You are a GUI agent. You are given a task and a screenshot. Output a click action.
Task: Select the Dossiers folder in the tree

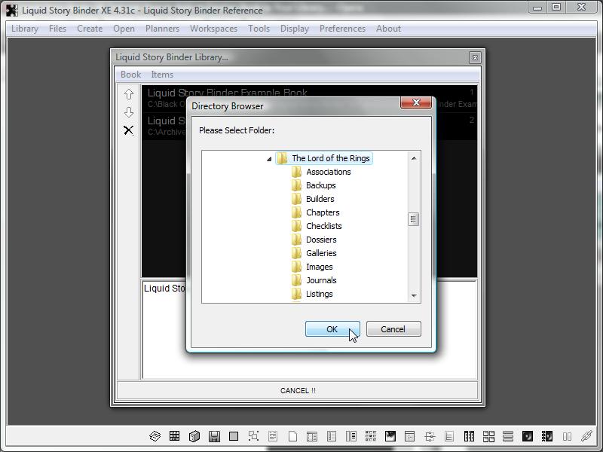[x=321, y=240]
